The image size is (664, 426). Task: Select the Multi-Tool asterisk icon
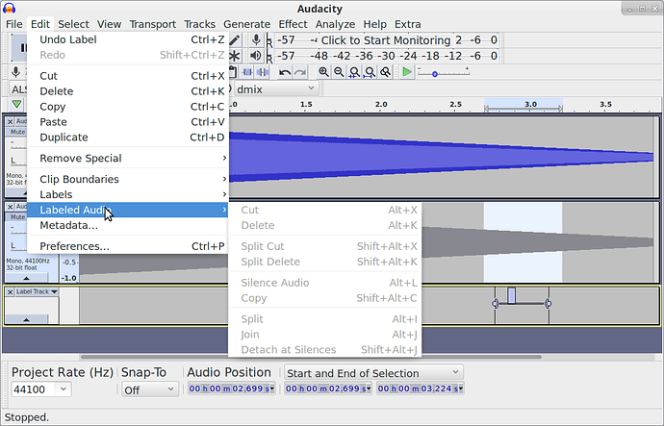point(235,56)
